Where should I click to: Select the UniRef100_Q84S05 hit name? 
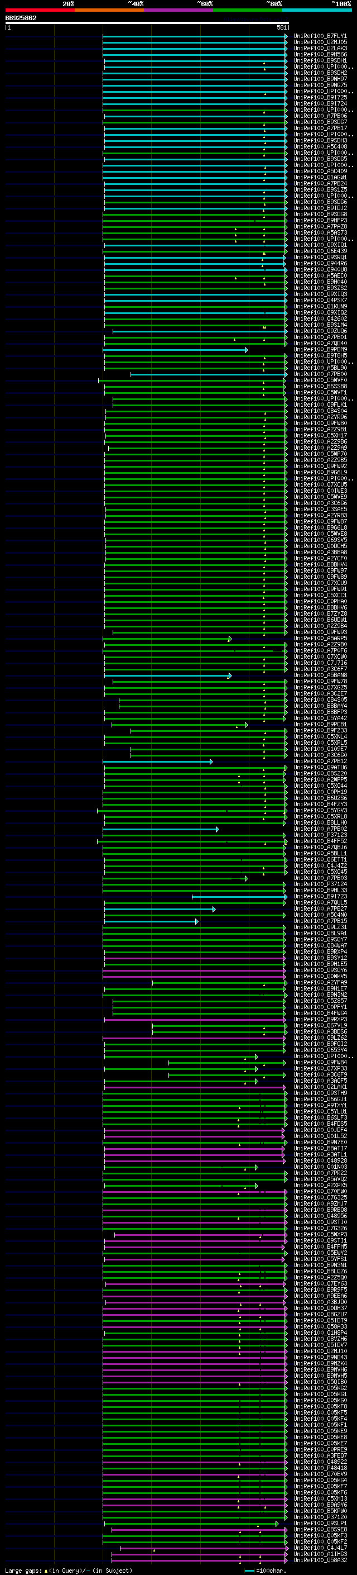(x=320, y=700)
